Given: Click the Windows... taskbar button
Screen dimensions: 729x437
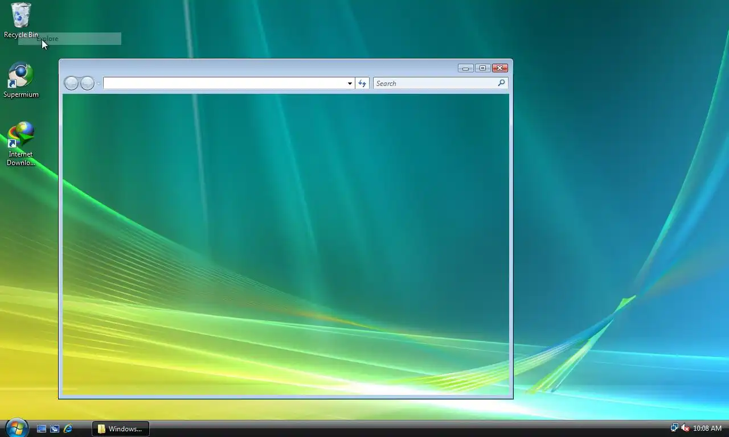Looking at the screenshot, I should click(x=121, y=428).
